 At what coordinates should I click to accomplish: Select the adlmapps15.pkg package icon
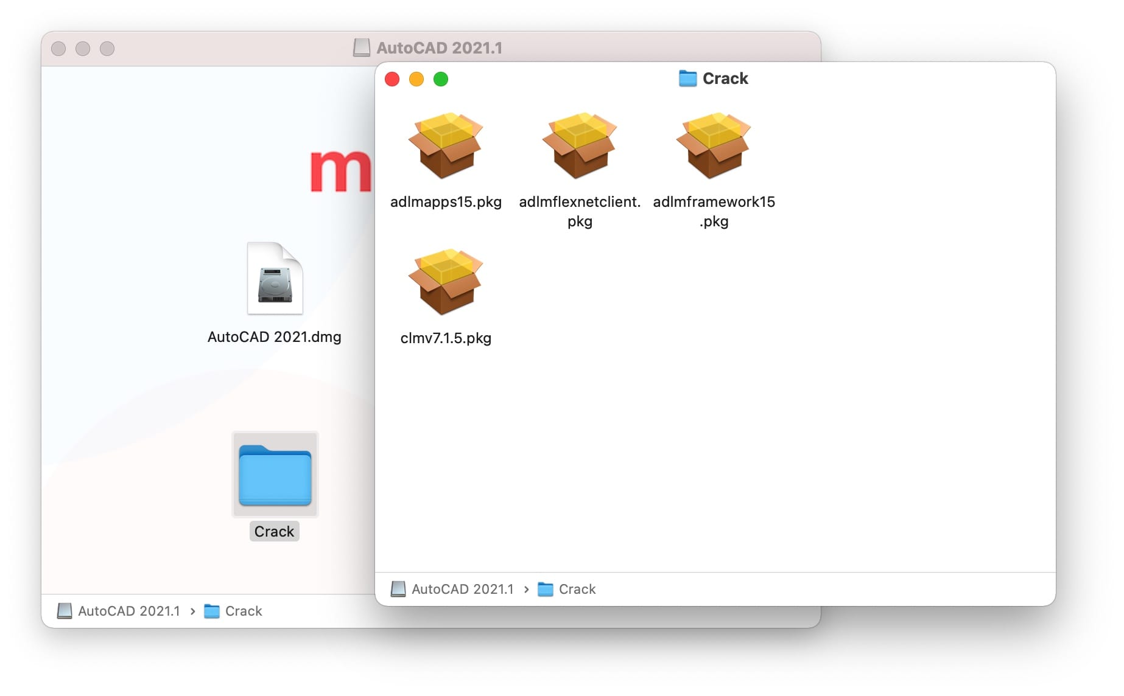click(446, 145)
